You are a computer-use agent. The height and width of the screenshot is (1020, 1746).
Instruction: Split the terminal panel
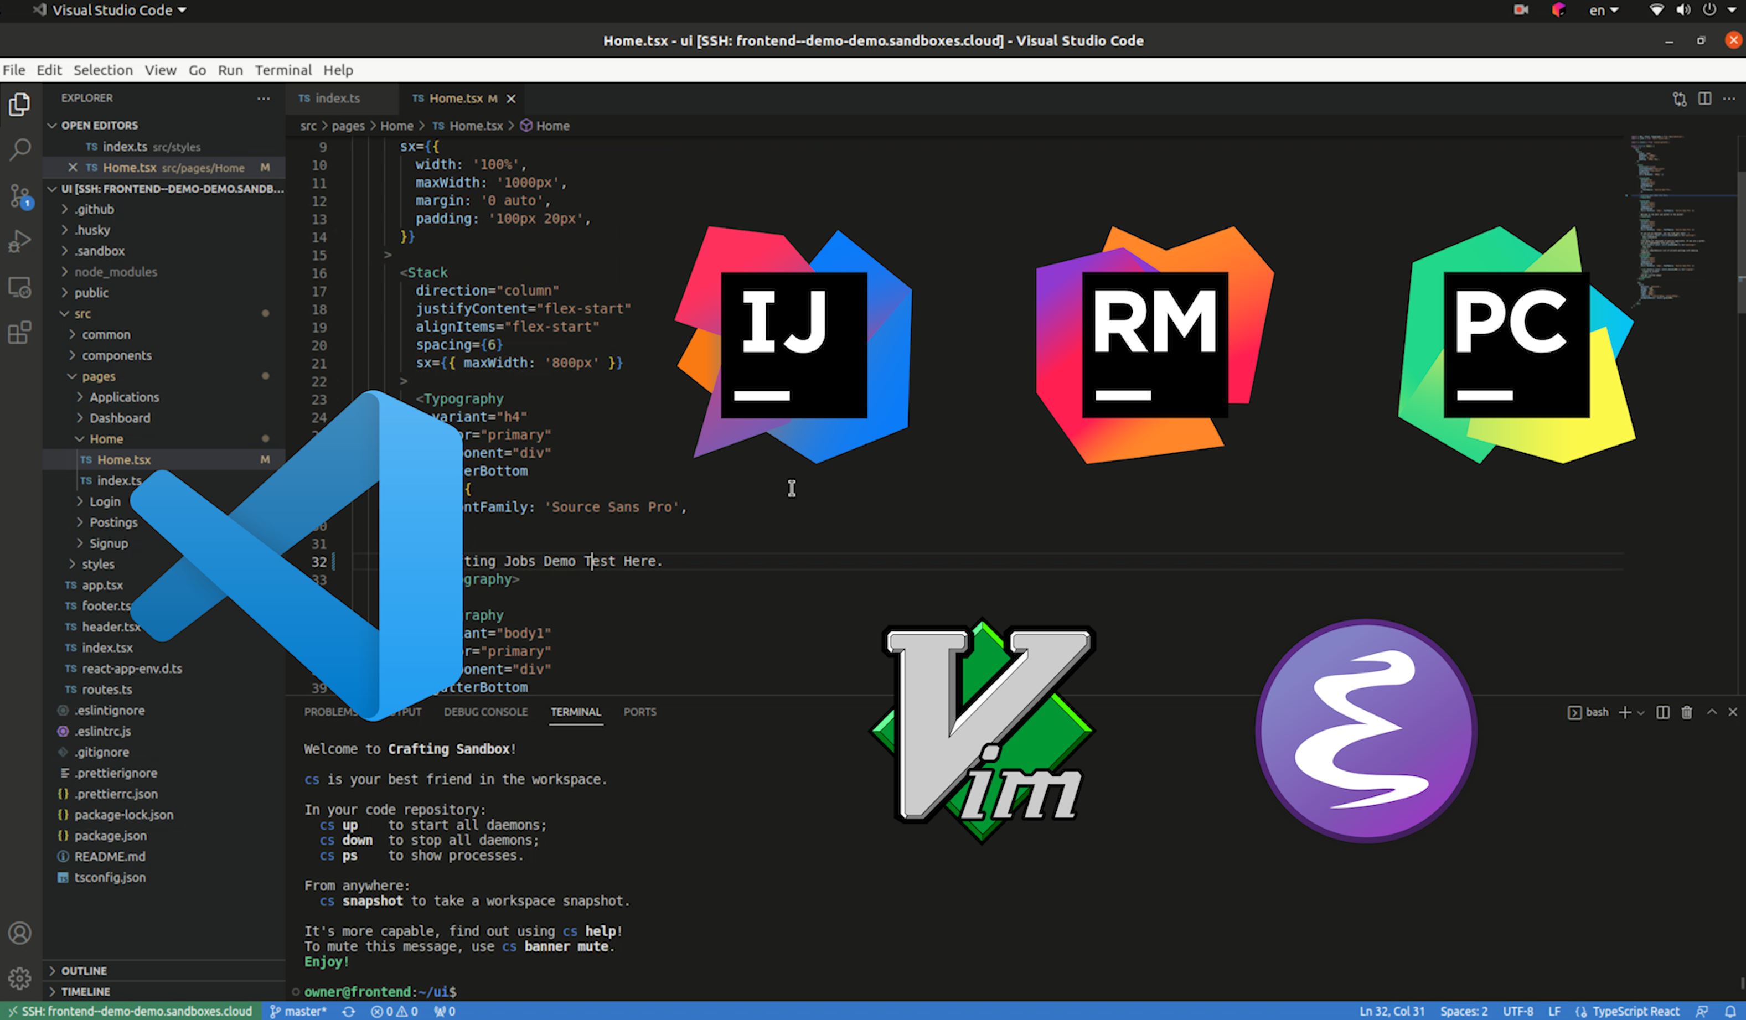click(x=1663, y=712)
